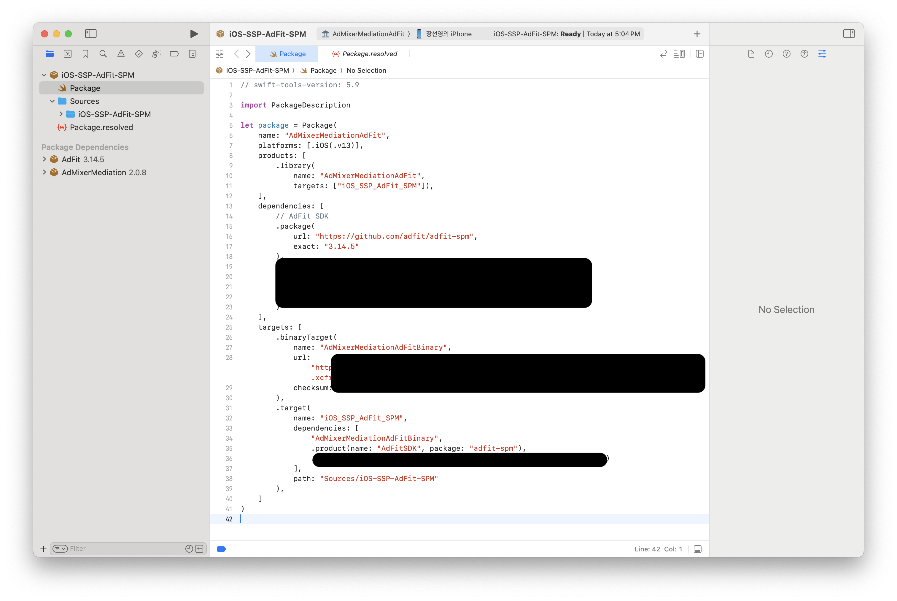This screenshot has height=601, width=897.
Task: Open the Issue navigator warning icon
Action: pos(121,54)
